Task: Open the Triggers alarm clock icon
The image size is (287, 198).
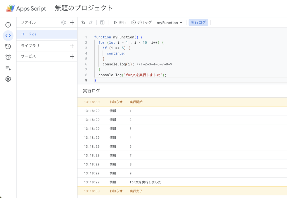Action: coord(8,57)
